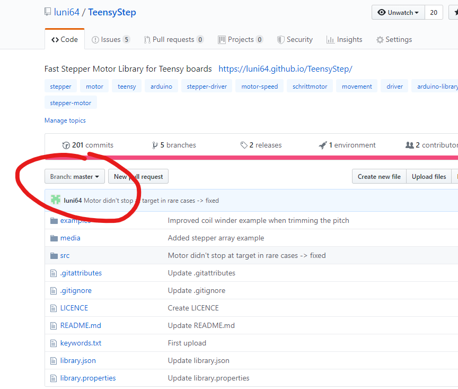Click the file icon beside LICENCE
The image size is (458, 389).
click(x=54, y=308)
